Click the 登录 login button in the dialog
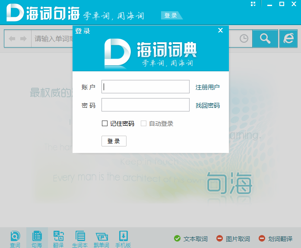The width and height of the screenshot is (301, 248). click(x=114, y=141)
